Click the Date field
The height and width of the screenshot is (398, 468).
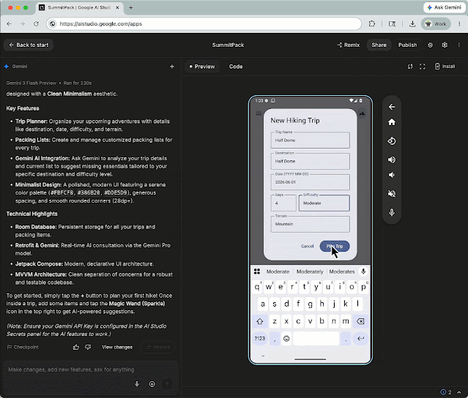click(x=310, y=182)
